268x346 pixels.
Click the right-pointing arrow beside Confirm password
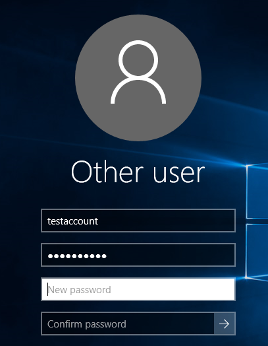click(x=225, y=324)
